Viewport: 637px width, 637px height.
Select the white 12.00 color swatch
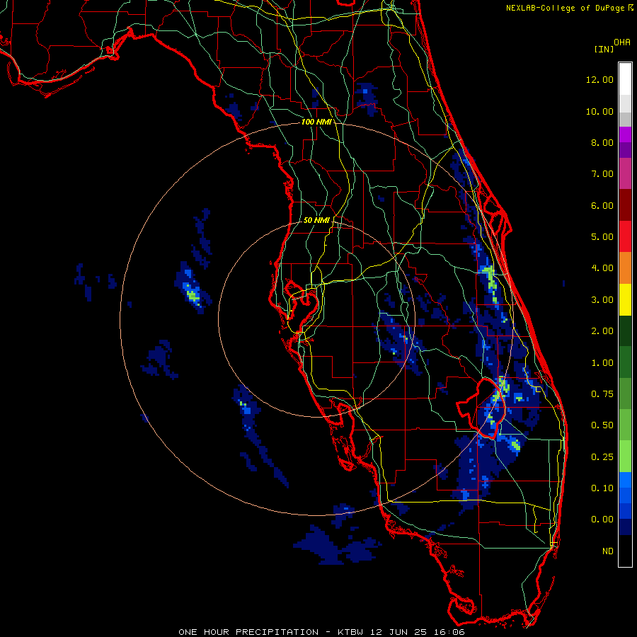(x=625, y=79)
